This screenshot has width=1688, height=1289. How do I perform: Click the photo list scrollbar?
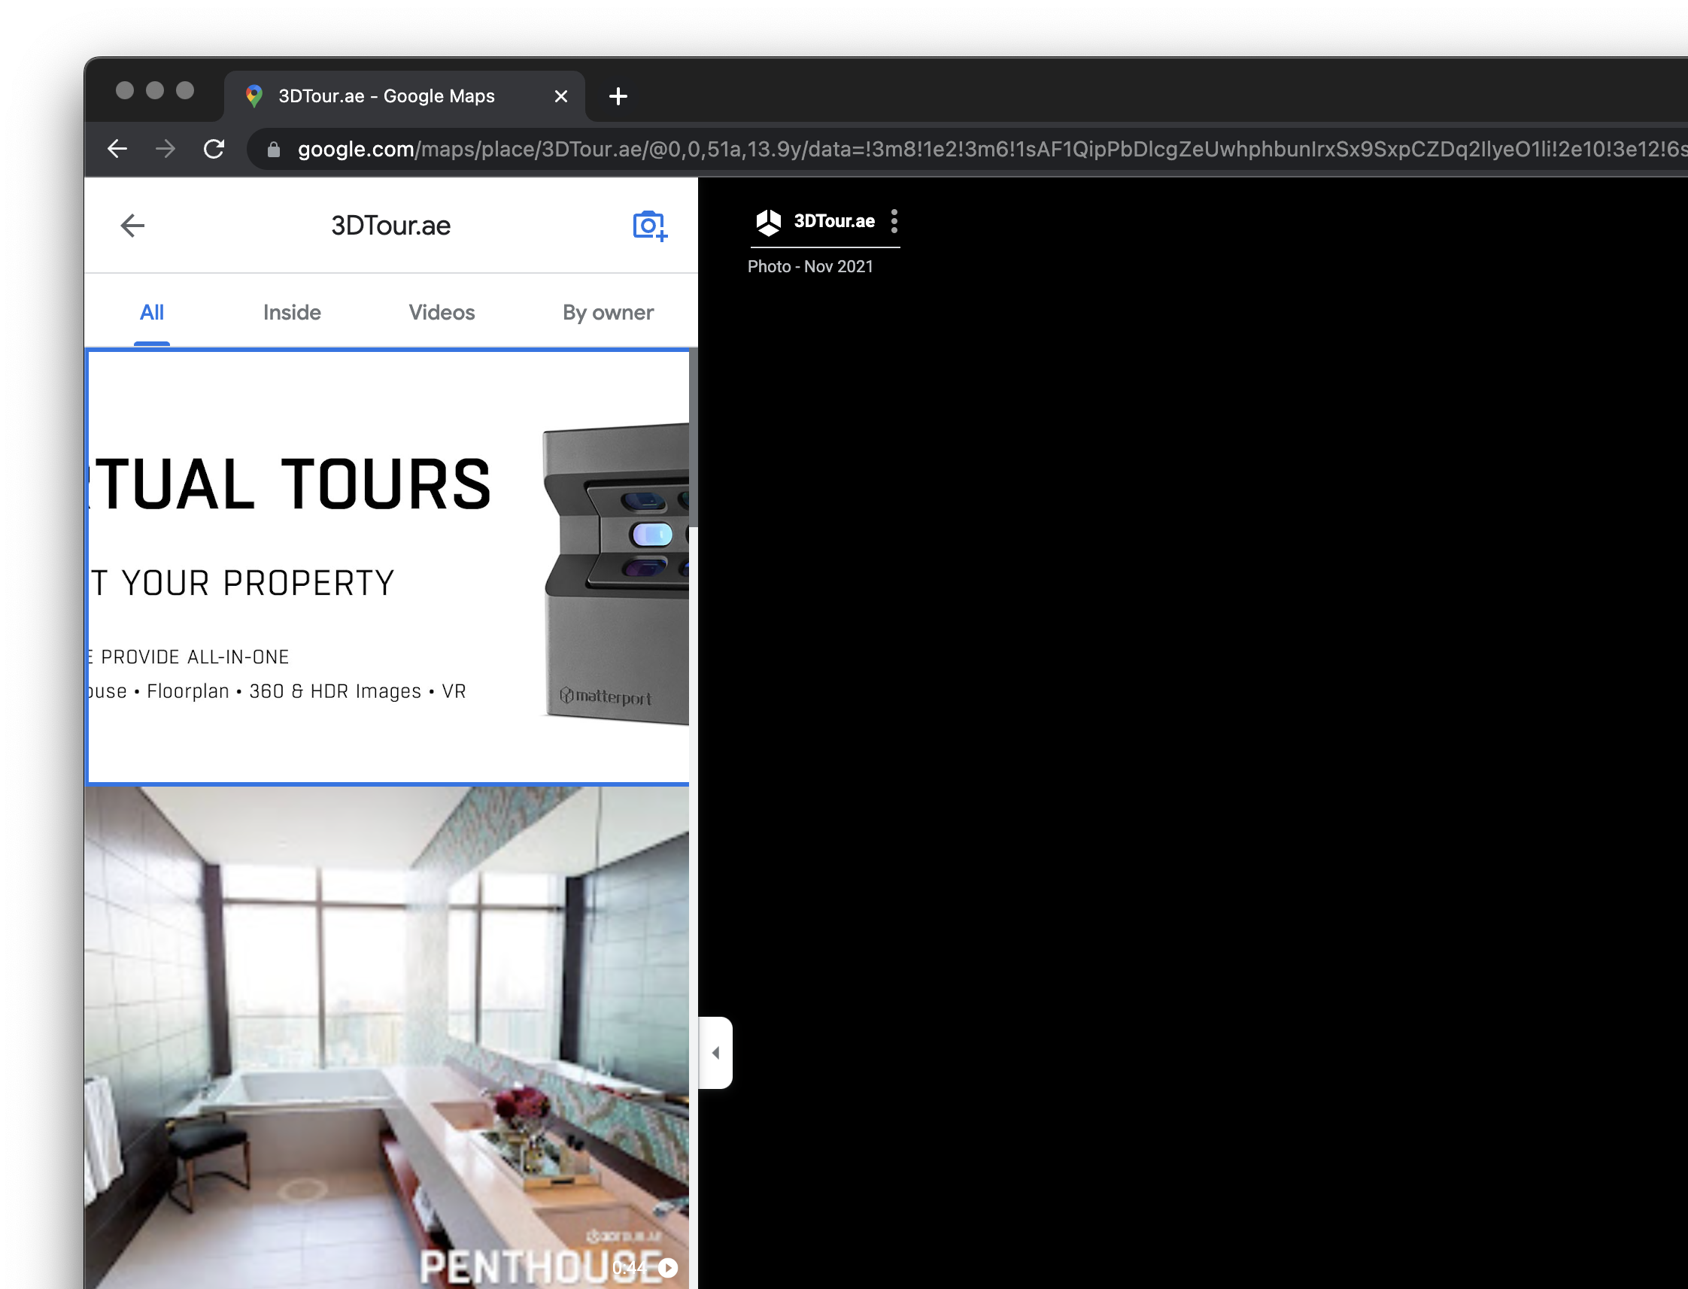pos(694,438)
